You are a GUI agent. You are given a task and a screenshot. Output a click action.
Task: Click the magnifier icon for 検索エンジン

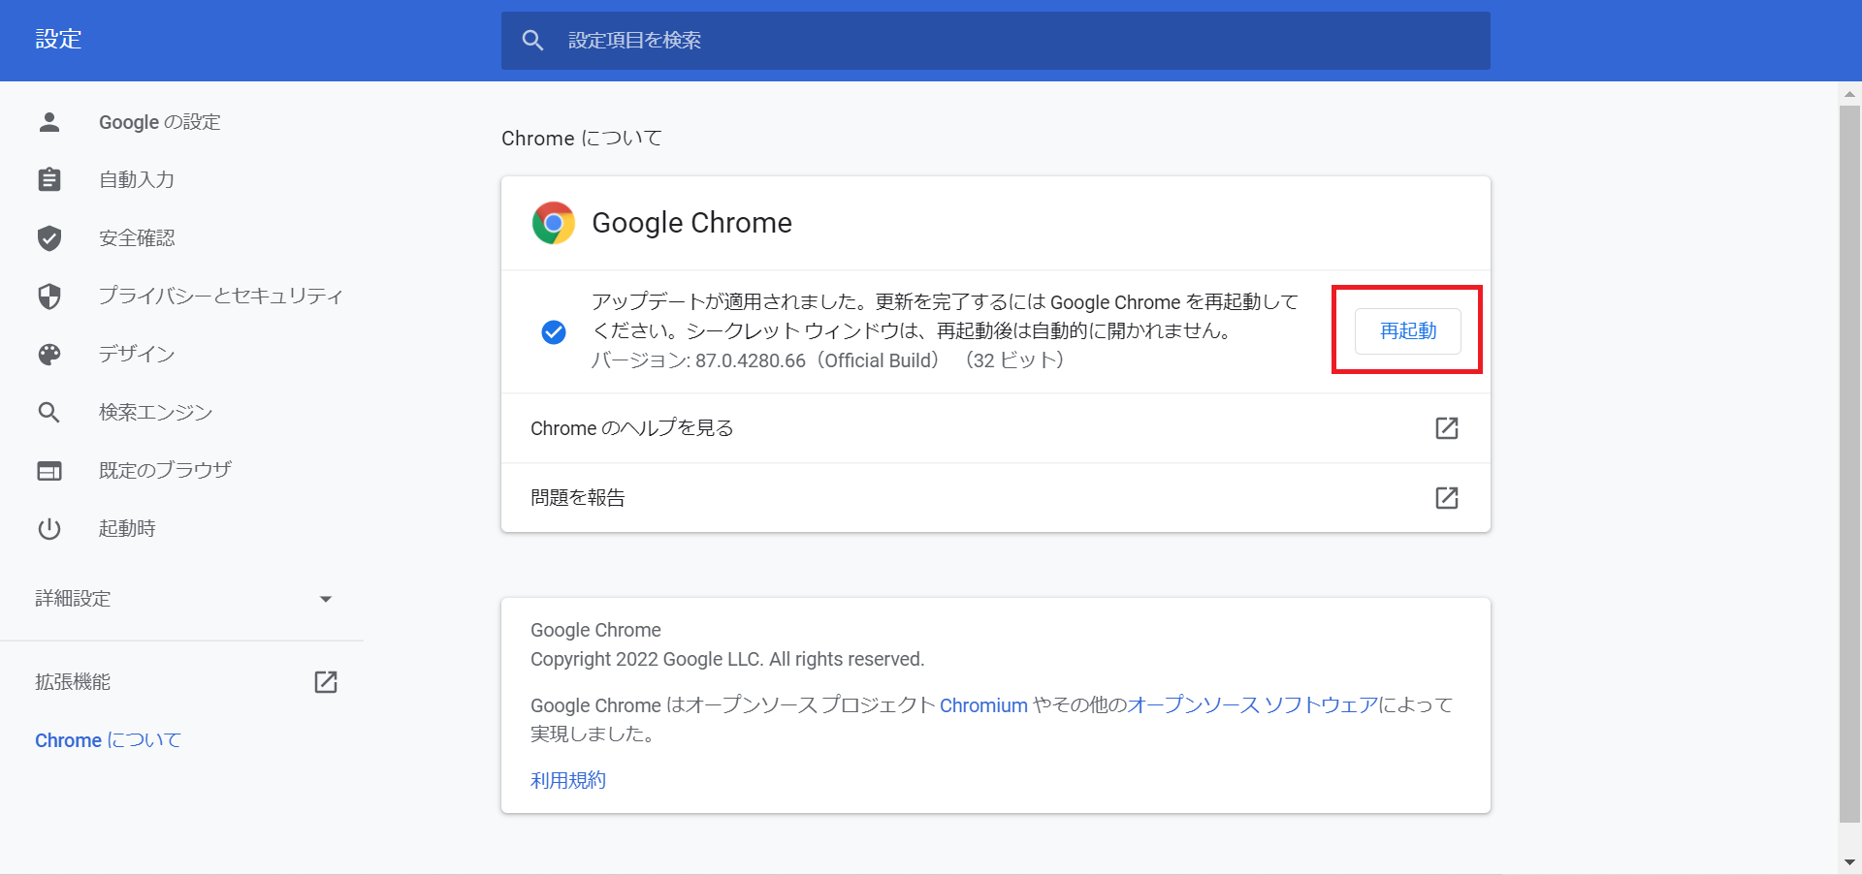(x=49, y=413)
